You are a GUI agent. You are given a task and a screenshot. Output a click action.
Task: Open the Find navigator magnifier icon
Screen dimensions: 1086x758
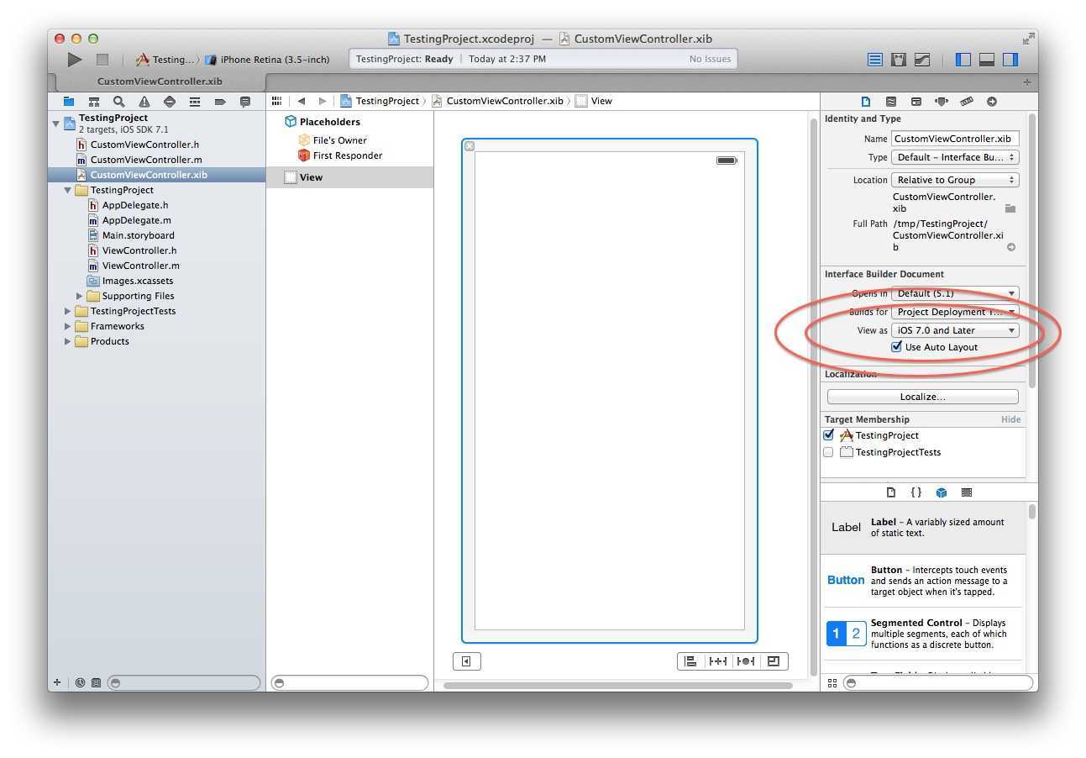click(119, 101)
